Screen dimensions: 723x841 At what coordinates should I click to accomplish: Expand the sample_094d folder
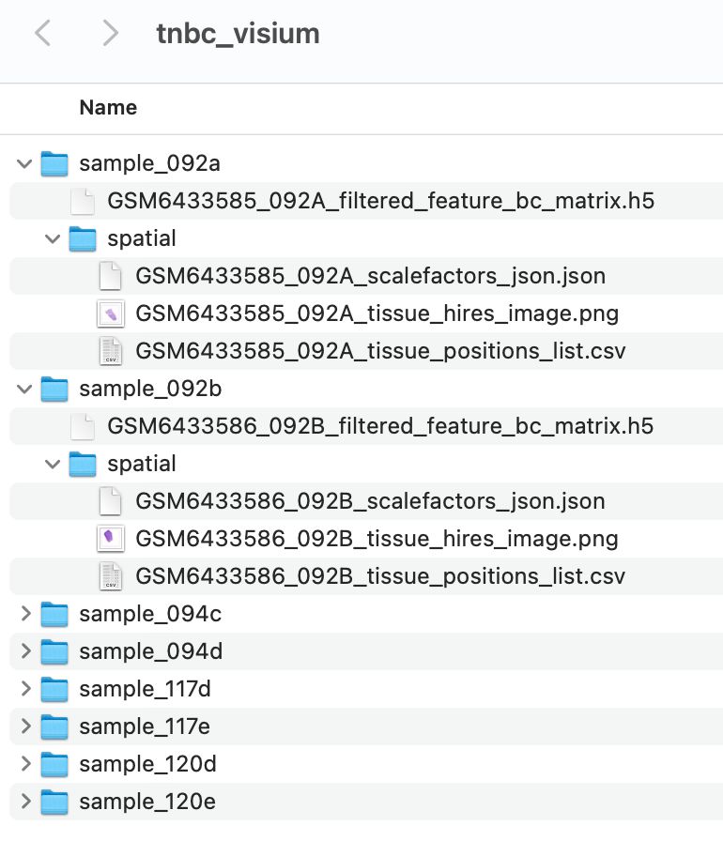coord(25,651)
